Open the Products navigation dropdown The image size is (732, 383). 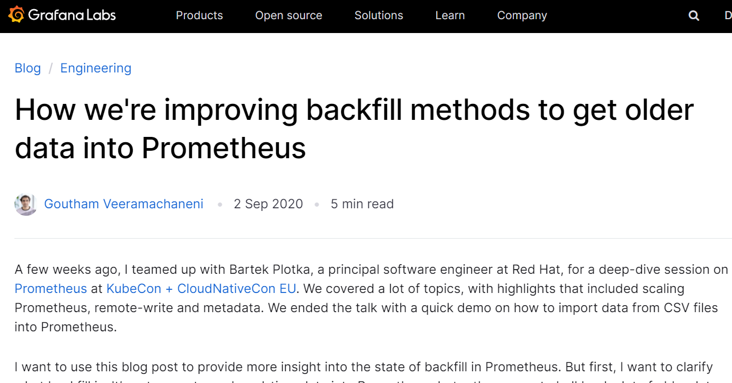click(199, 15)
